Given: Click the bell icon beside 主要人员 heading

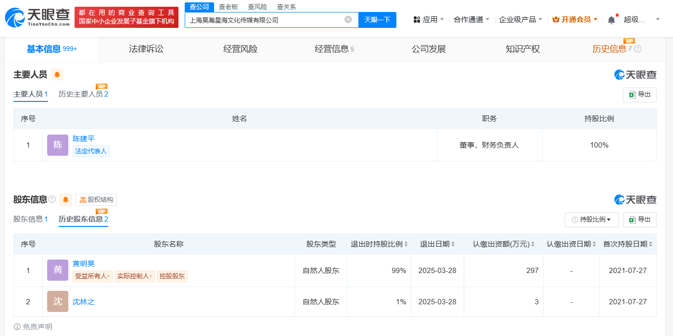Looking at the screenshot, I should (57, 75).
